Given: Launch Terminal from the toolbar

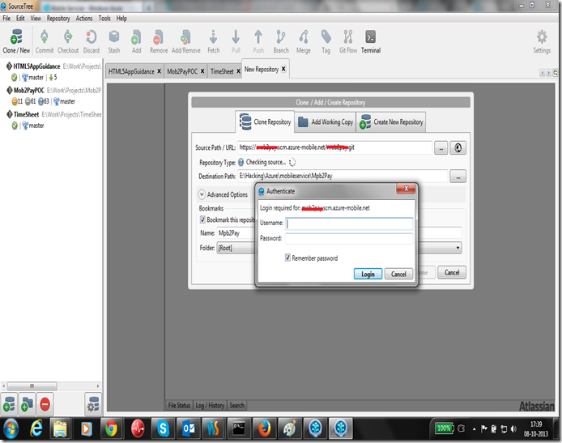Looking at the screenshot, I should (371, 40).
